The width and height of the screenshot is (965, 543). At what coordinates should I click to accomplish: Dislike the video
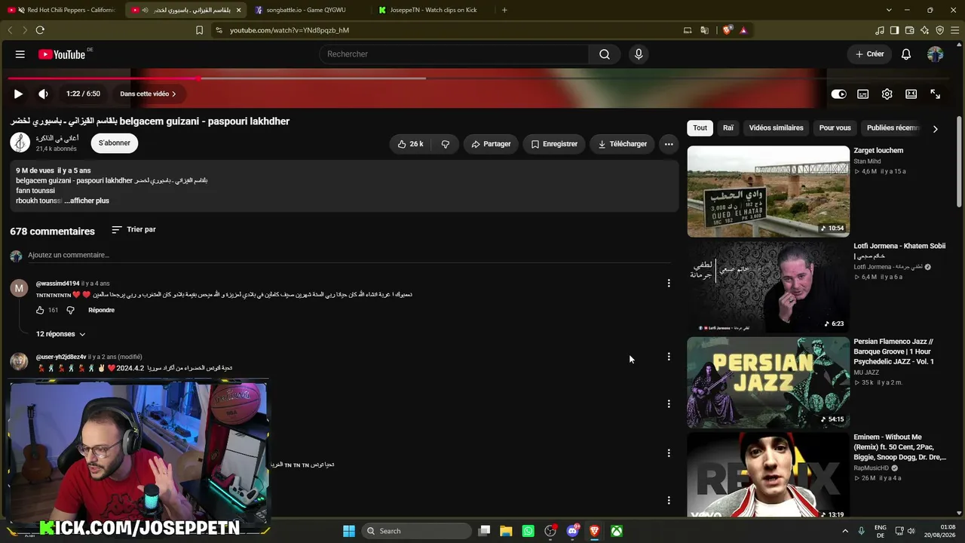(446, 144)
